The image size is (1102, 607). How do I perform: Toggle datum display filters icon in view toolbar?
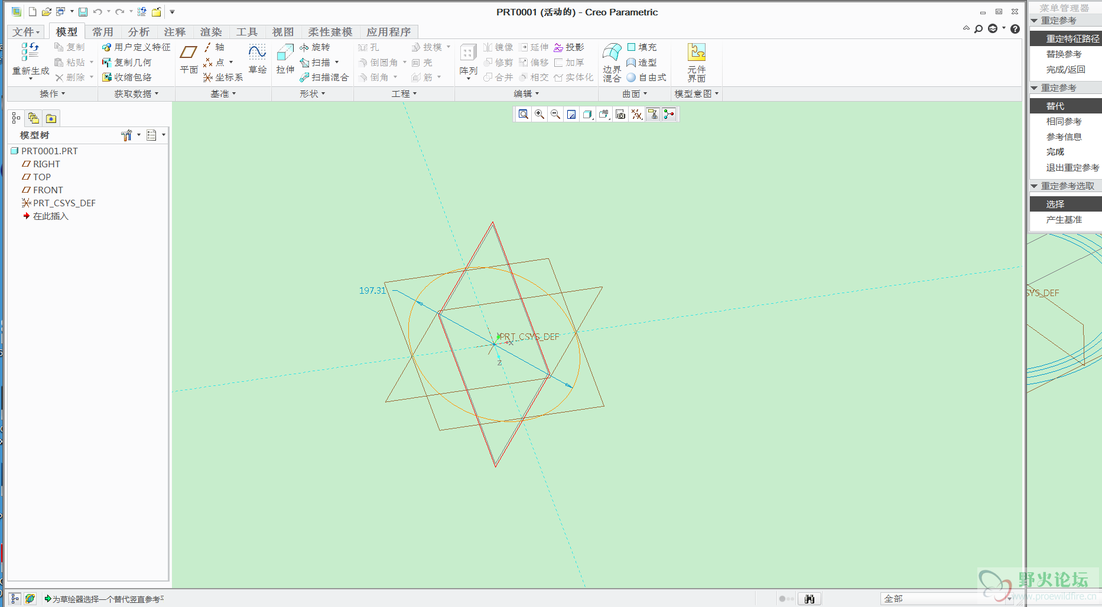point(636,114)
